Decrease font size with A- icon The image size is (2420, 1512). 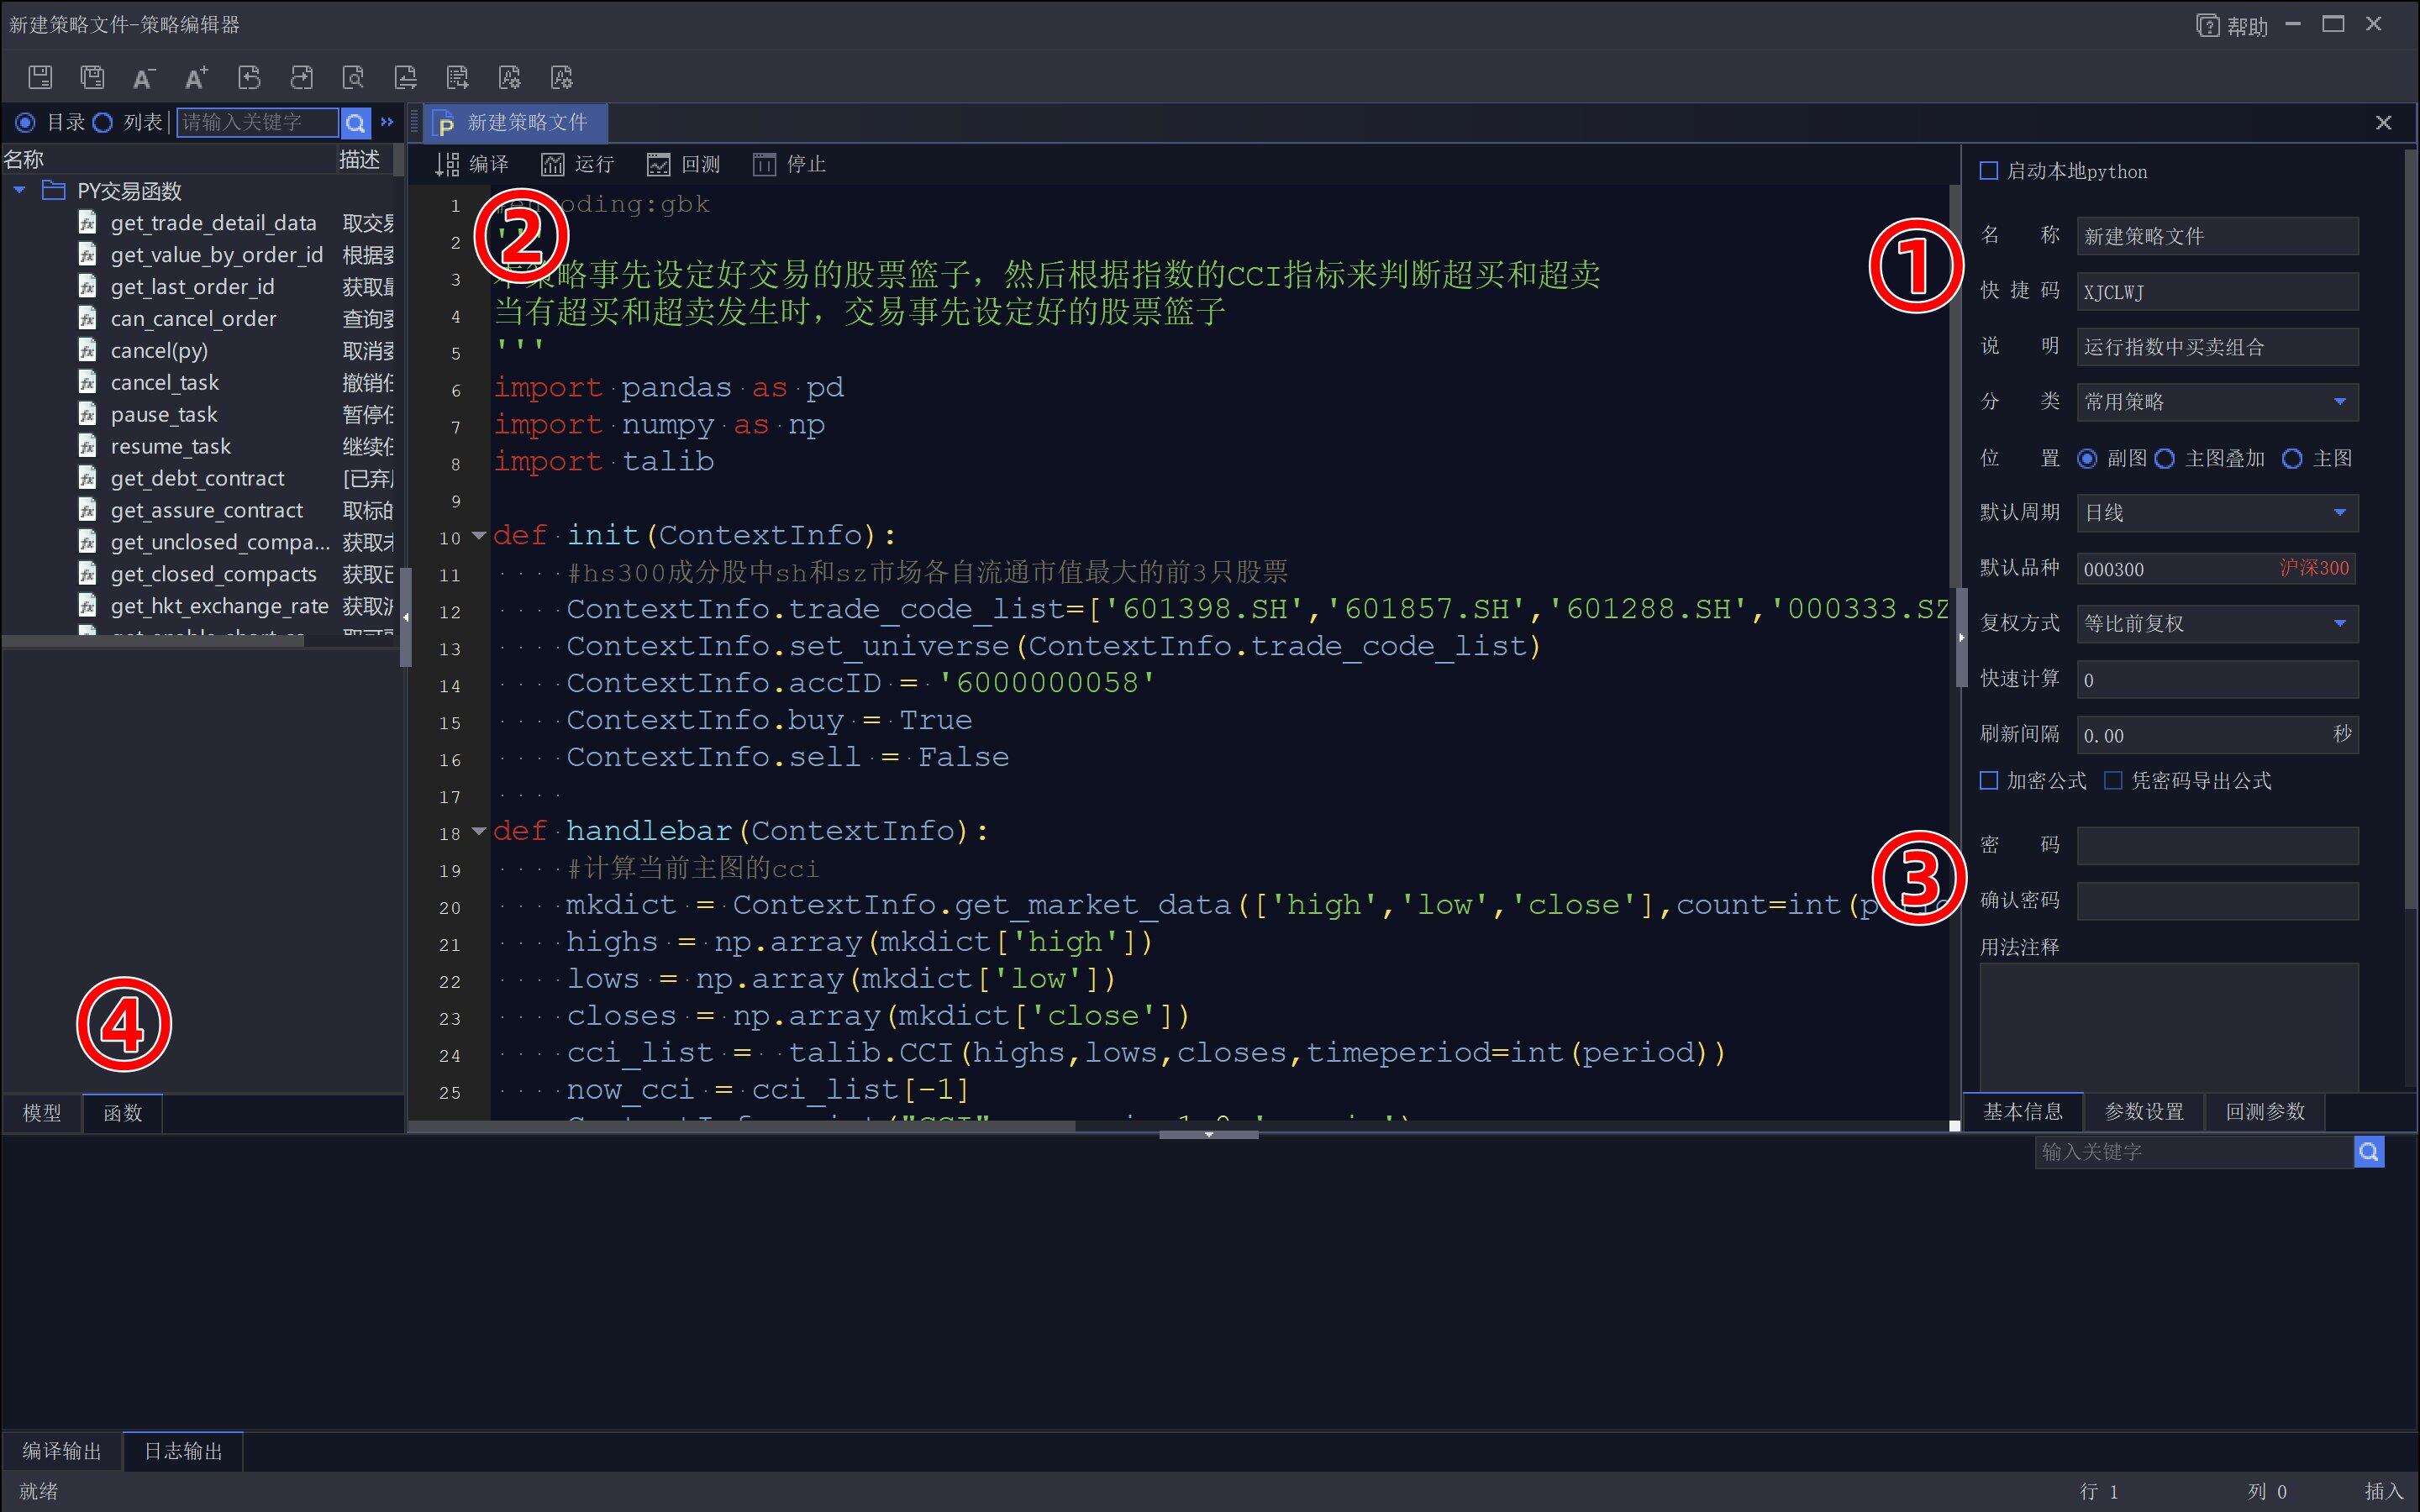pyautogui.click(x=144, y=77)
